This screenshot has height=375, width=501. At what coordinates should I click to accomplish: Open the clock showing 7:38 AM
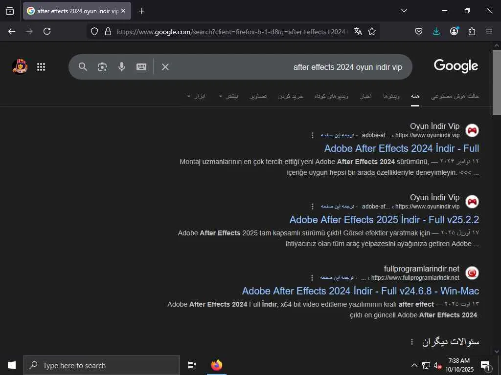click(459, 365)
